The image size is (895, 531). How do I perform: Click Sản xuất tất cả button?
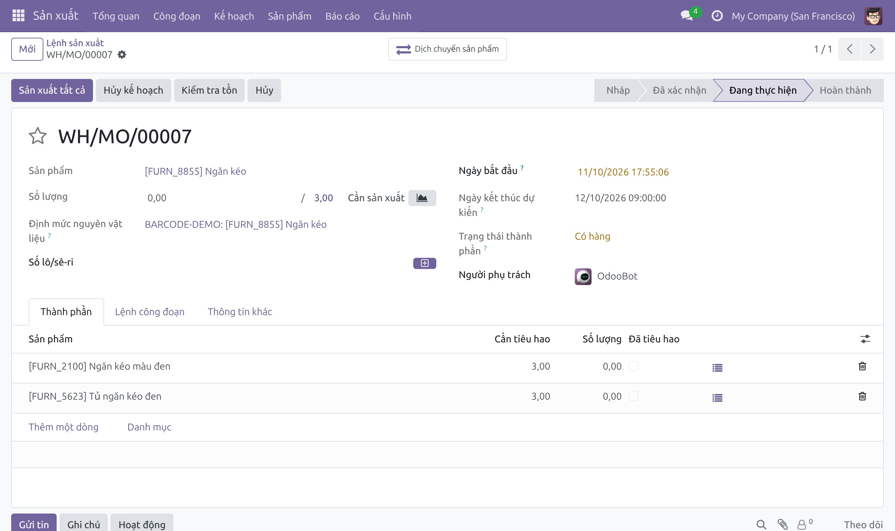[x=52, y=90]
